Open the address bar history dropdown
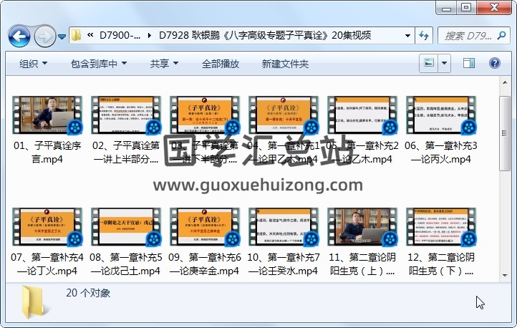This screenshot has width=517, height=328. point(407,36)
